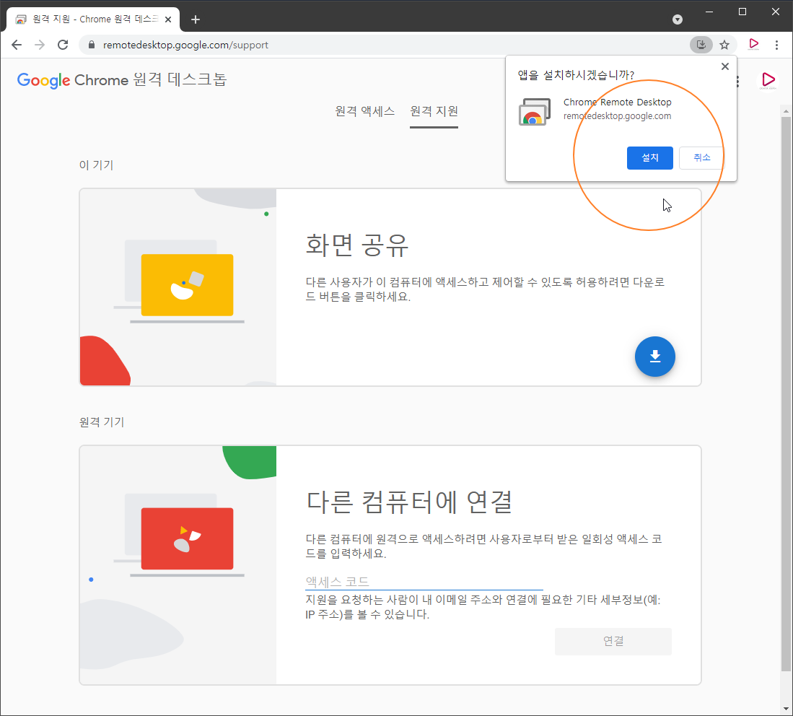The image size is (793, 716).
Task: Click Chrome Remote Desktop app icon in popup
Action: (x=535, y=111)
